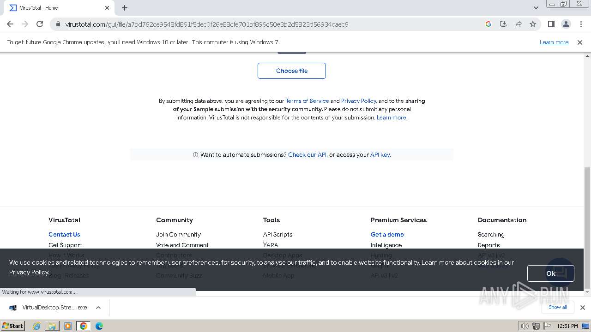Accept cookies with the Ok button

(551, 273)
